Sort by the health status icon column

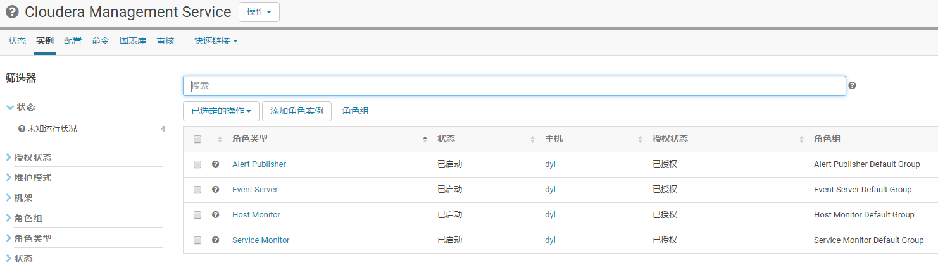click(x=220, y=139)
